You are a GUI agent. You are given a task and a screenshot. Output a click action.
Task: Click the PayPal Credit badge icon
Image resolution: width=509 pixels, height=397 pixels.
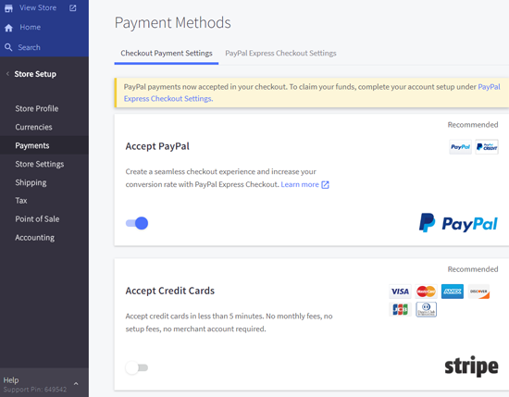pyautogui.click(x=487, y=147)
